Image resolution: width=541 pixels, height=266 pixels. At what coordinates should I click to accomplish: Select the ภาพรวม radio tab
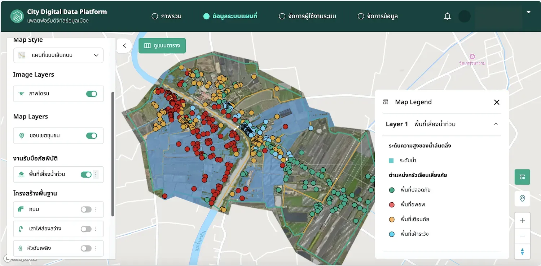(167, 16)
